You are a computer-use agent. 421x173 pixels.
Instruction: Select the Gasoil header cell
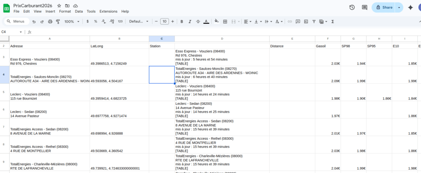[x=328, y=46]
